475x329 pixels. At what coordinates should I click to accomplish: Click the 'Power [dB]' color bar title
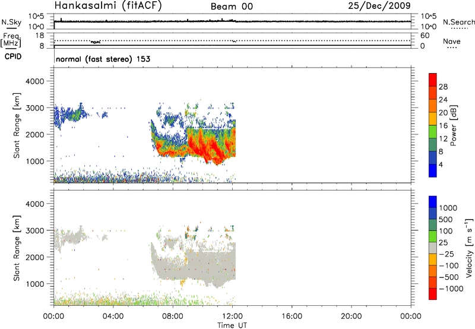(453, 125)
